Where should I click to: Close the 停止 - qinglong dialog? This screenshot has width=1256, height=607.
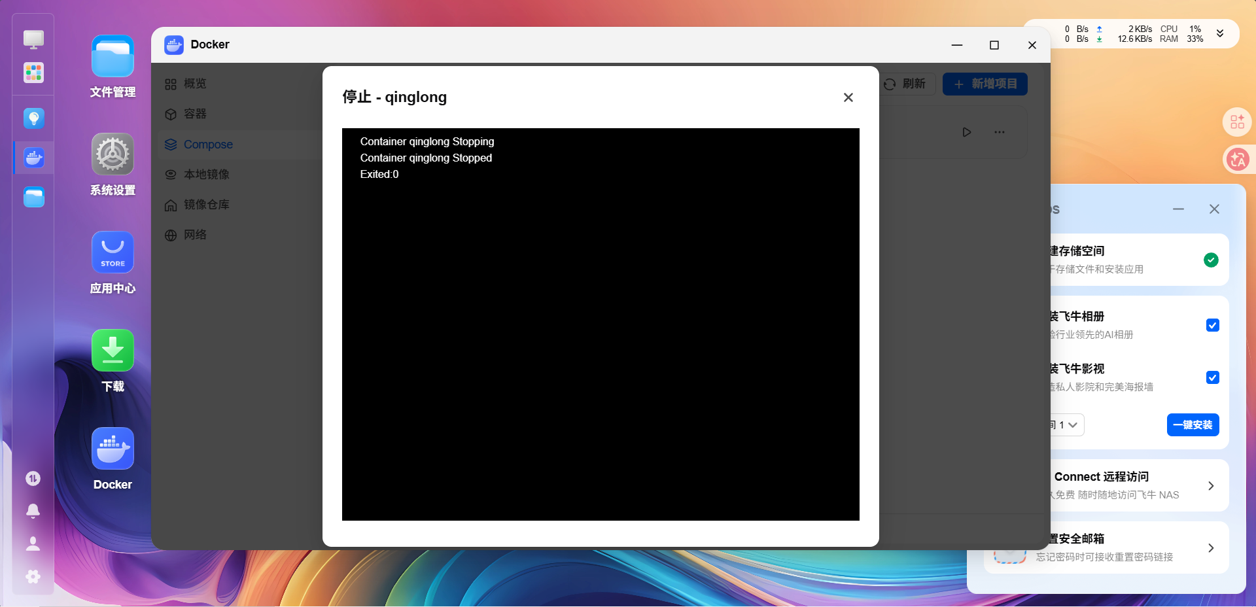point(848,97)
